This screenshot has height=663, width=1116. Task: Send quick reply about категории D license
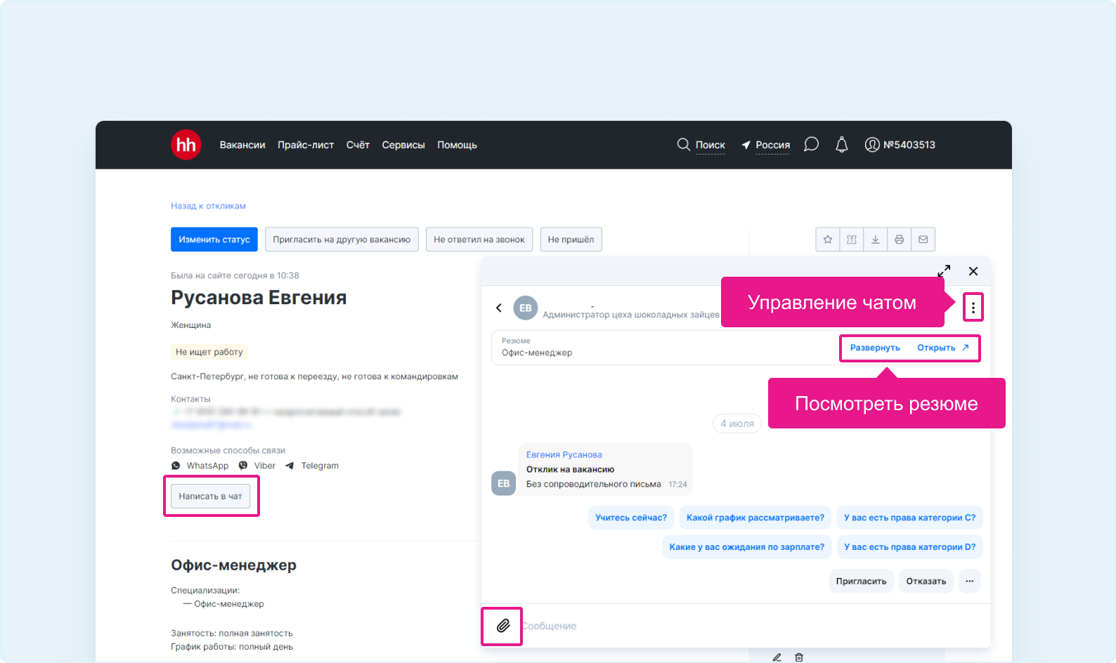[909, 547]
